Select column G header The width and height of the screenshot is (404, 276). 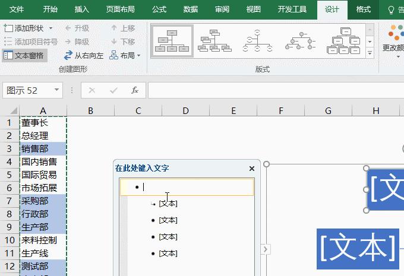click(x=328, y=111)
